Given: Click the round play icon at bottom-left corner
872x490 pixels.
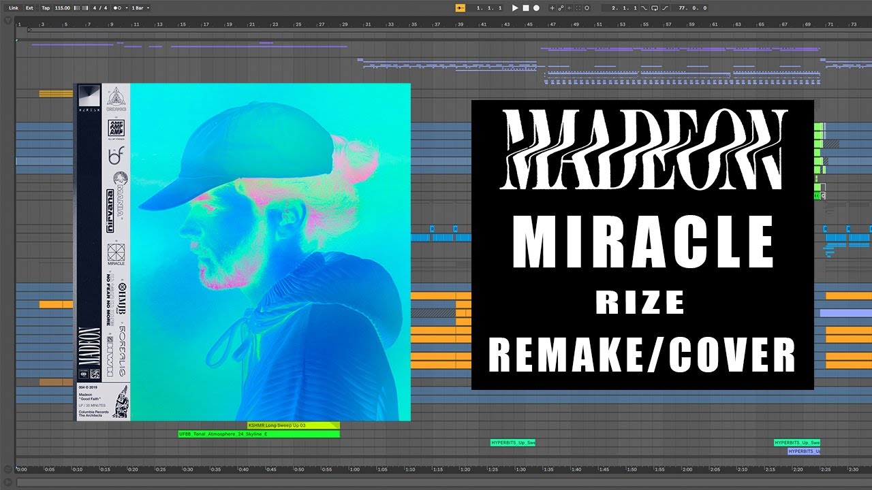Looking at the screenshot, I should [x=7, y=483].
